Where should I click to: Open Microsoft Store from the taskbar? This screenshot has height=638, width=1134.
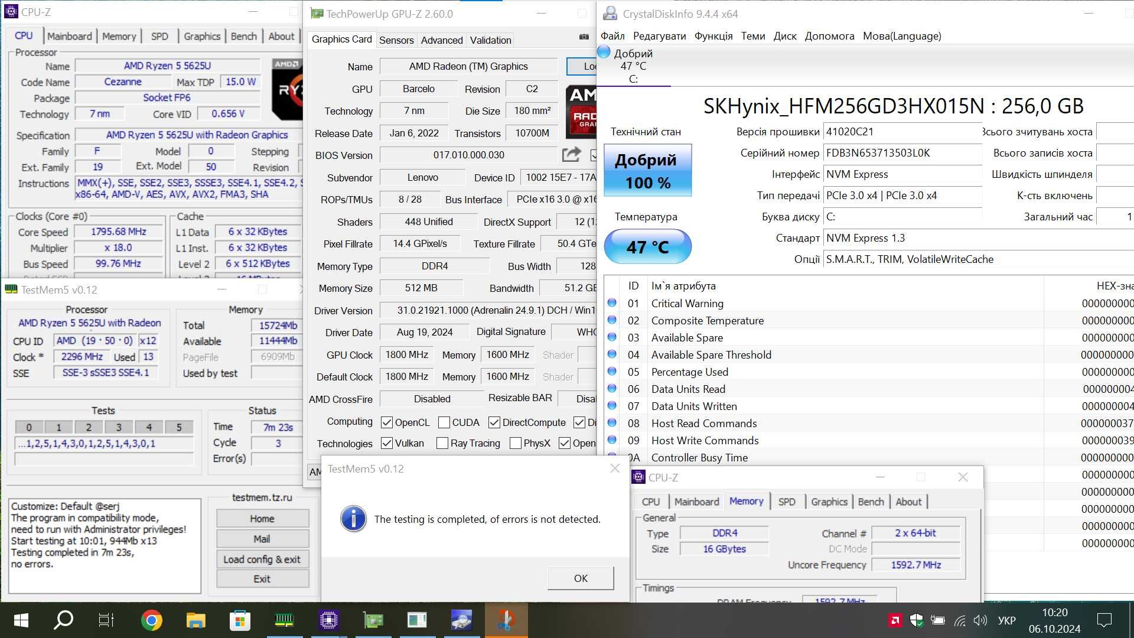(240, 620)
